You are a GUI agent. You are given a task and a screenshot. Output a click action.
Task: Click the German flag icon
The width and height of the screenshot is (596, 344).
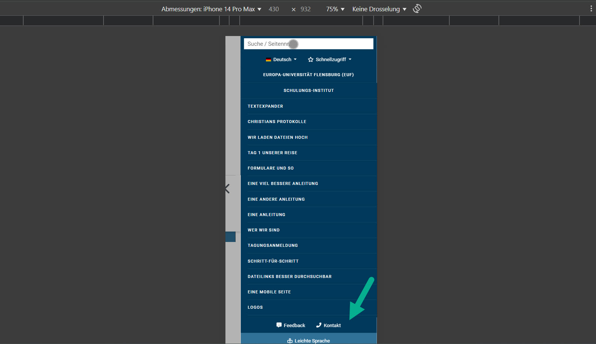point(268,60)
